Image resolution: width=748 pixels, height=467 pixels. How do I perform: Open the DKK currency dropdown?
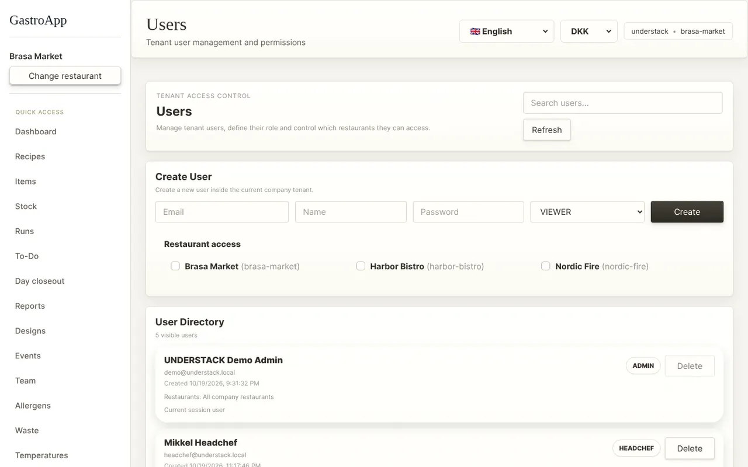pos(589,32)
